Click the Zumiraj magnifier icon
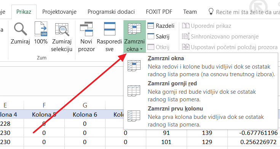This screenshot has height=149, width=280. tap(20, 29)
